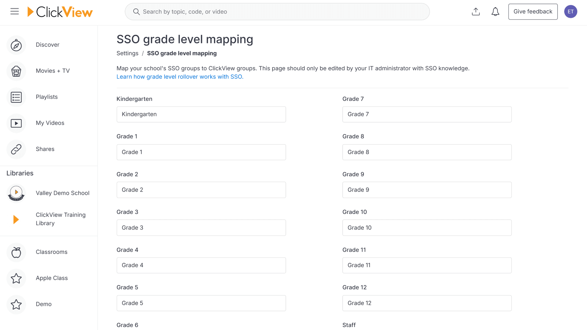Open the Valley Demo School library
Screen dimensions: 587x330
(62, 193)
